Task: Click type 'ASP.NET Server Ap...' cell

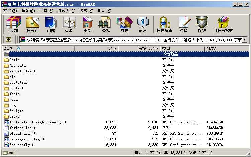Action: pos(182,134)
